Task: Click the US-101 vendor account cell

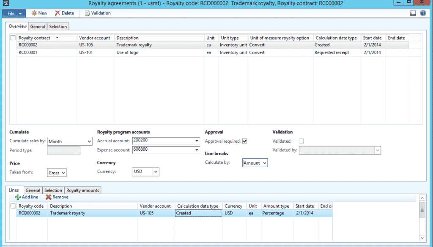Action: [x=95, y=52]
